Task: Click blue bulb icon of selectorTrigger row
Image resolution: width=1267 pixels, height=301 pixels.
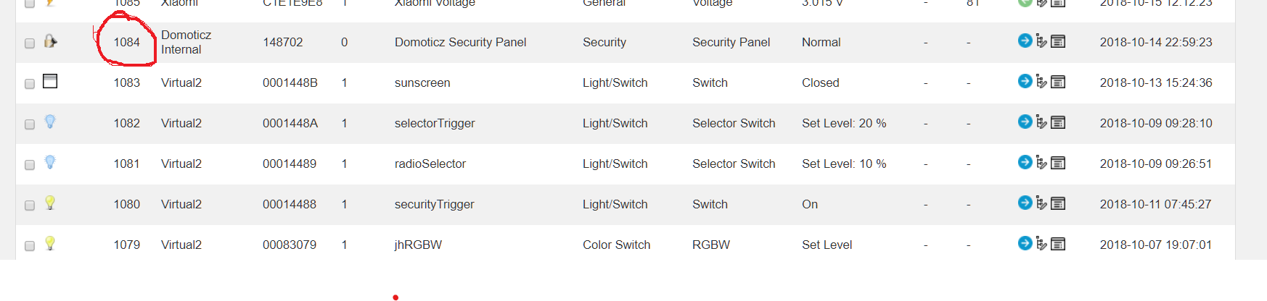Action: pos(50,122)
